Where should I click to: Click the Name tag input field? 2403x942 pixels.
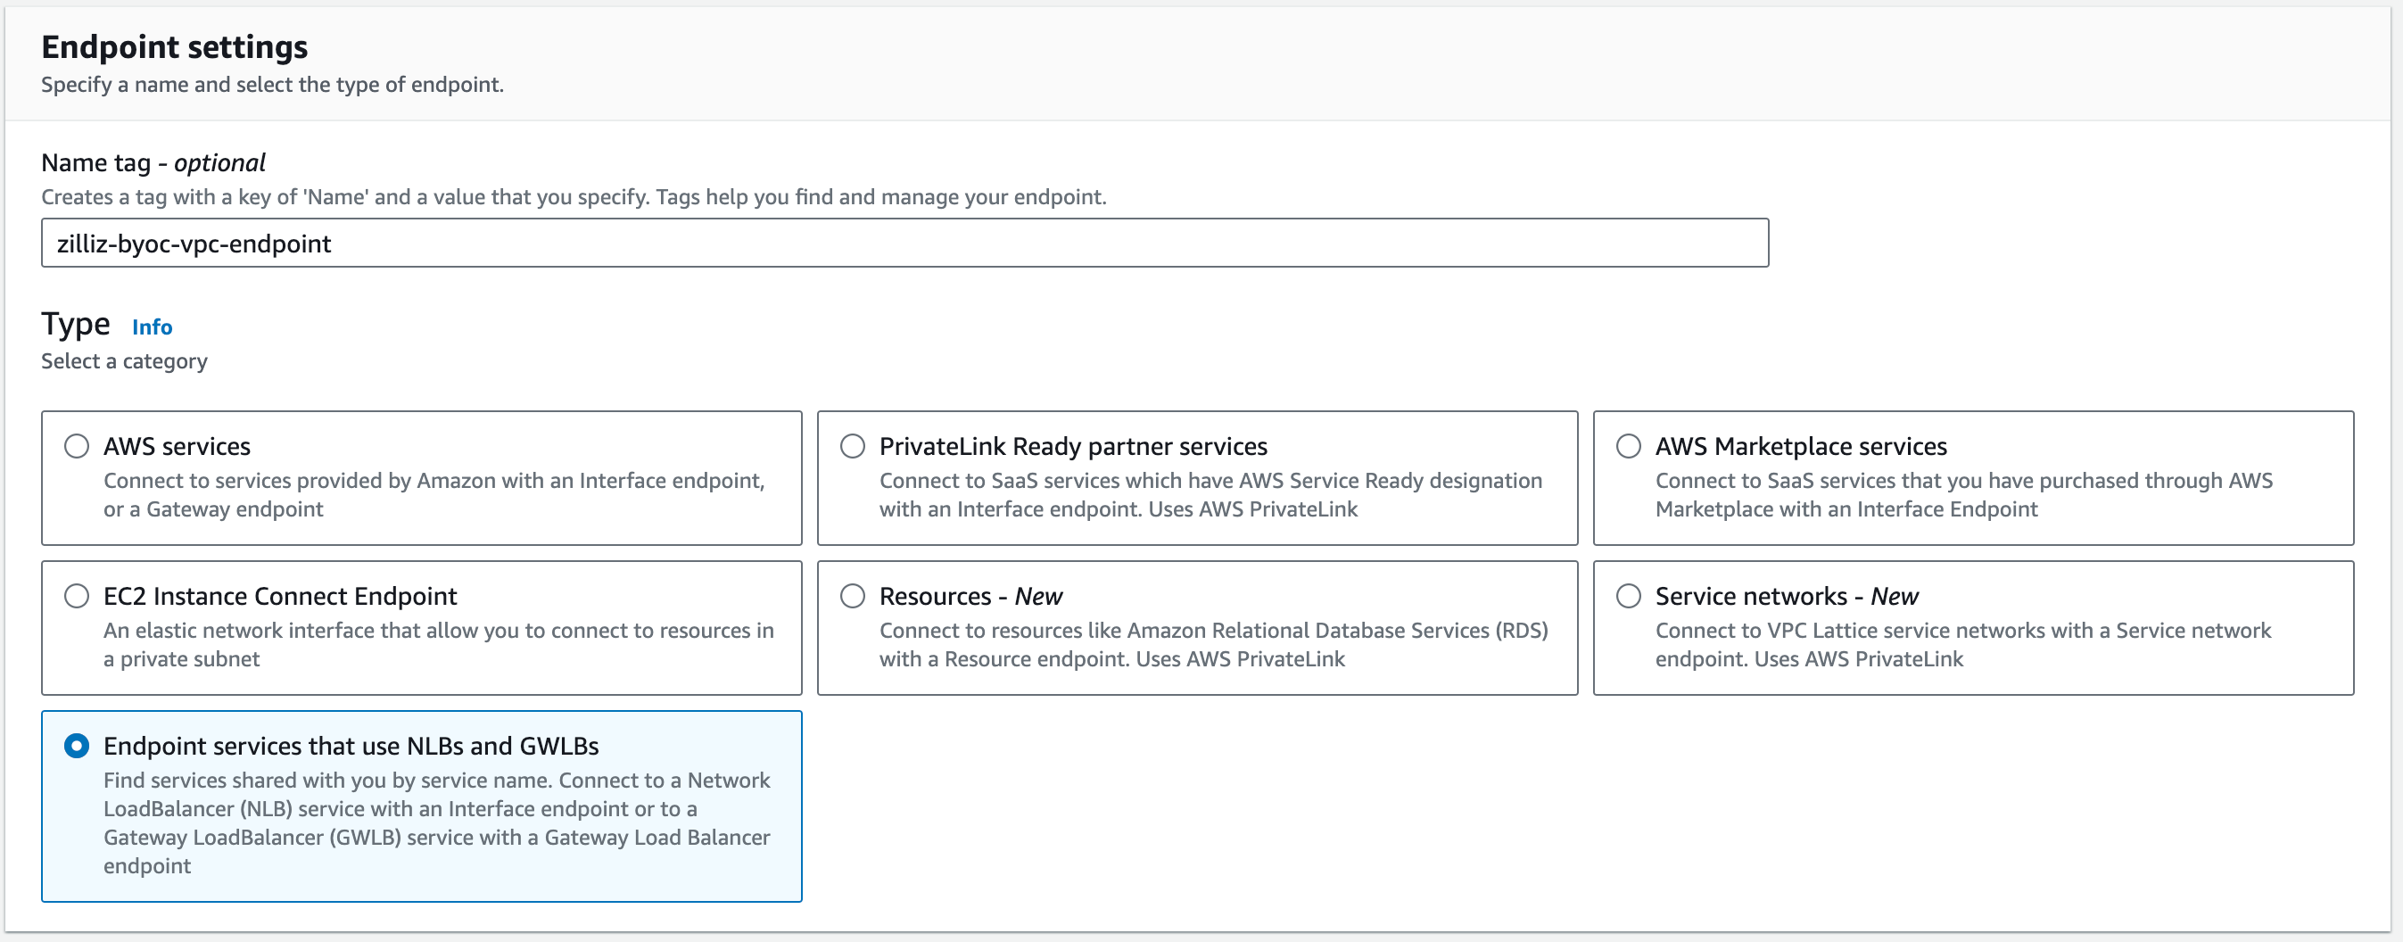tap(903, 244)
